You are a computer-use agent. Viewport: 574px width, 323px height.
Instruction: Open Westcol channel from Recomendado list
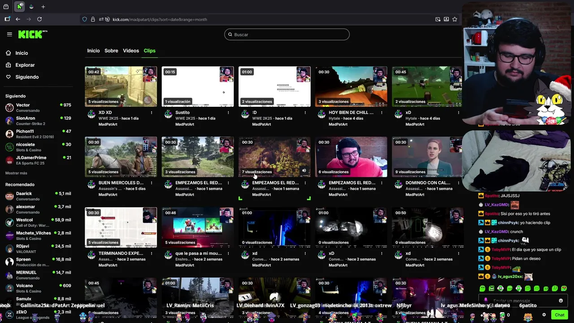pos(38,223)
